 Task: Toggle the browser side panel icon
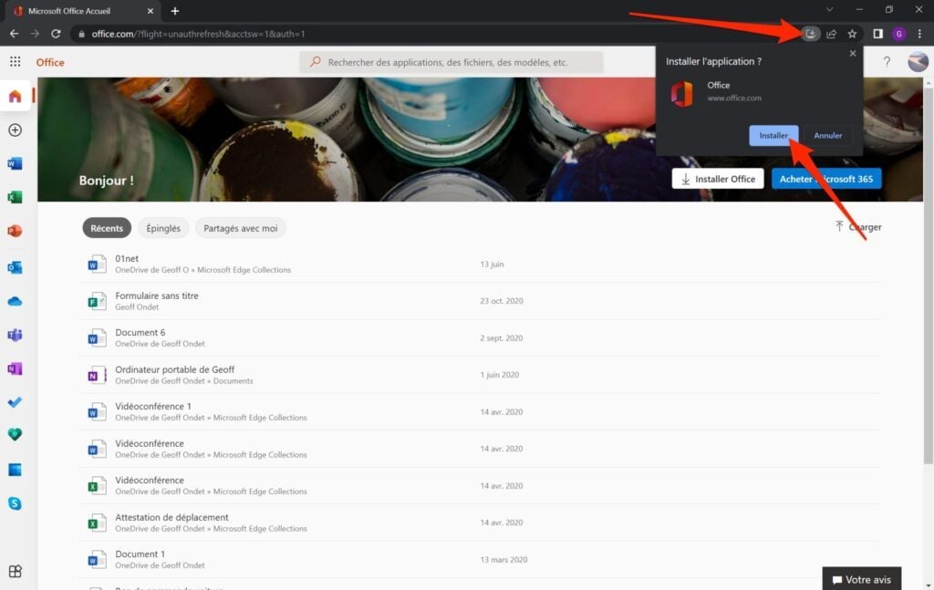coord(877,34)
